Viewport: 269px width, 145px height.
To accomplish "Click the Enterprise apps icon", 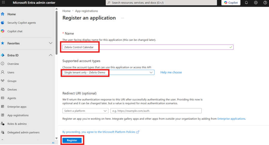I will pos(3,107).
